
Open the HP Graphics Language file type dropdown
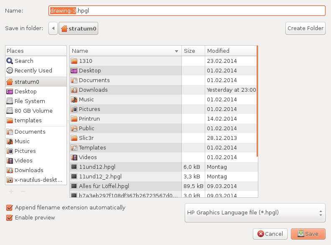tap(255, 212)
